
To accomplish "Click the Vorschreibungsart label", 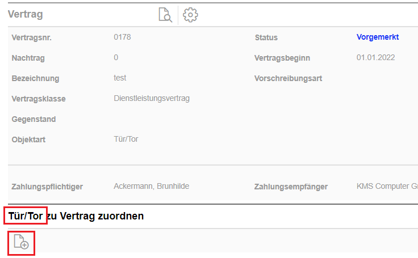I will pos(288,79).
